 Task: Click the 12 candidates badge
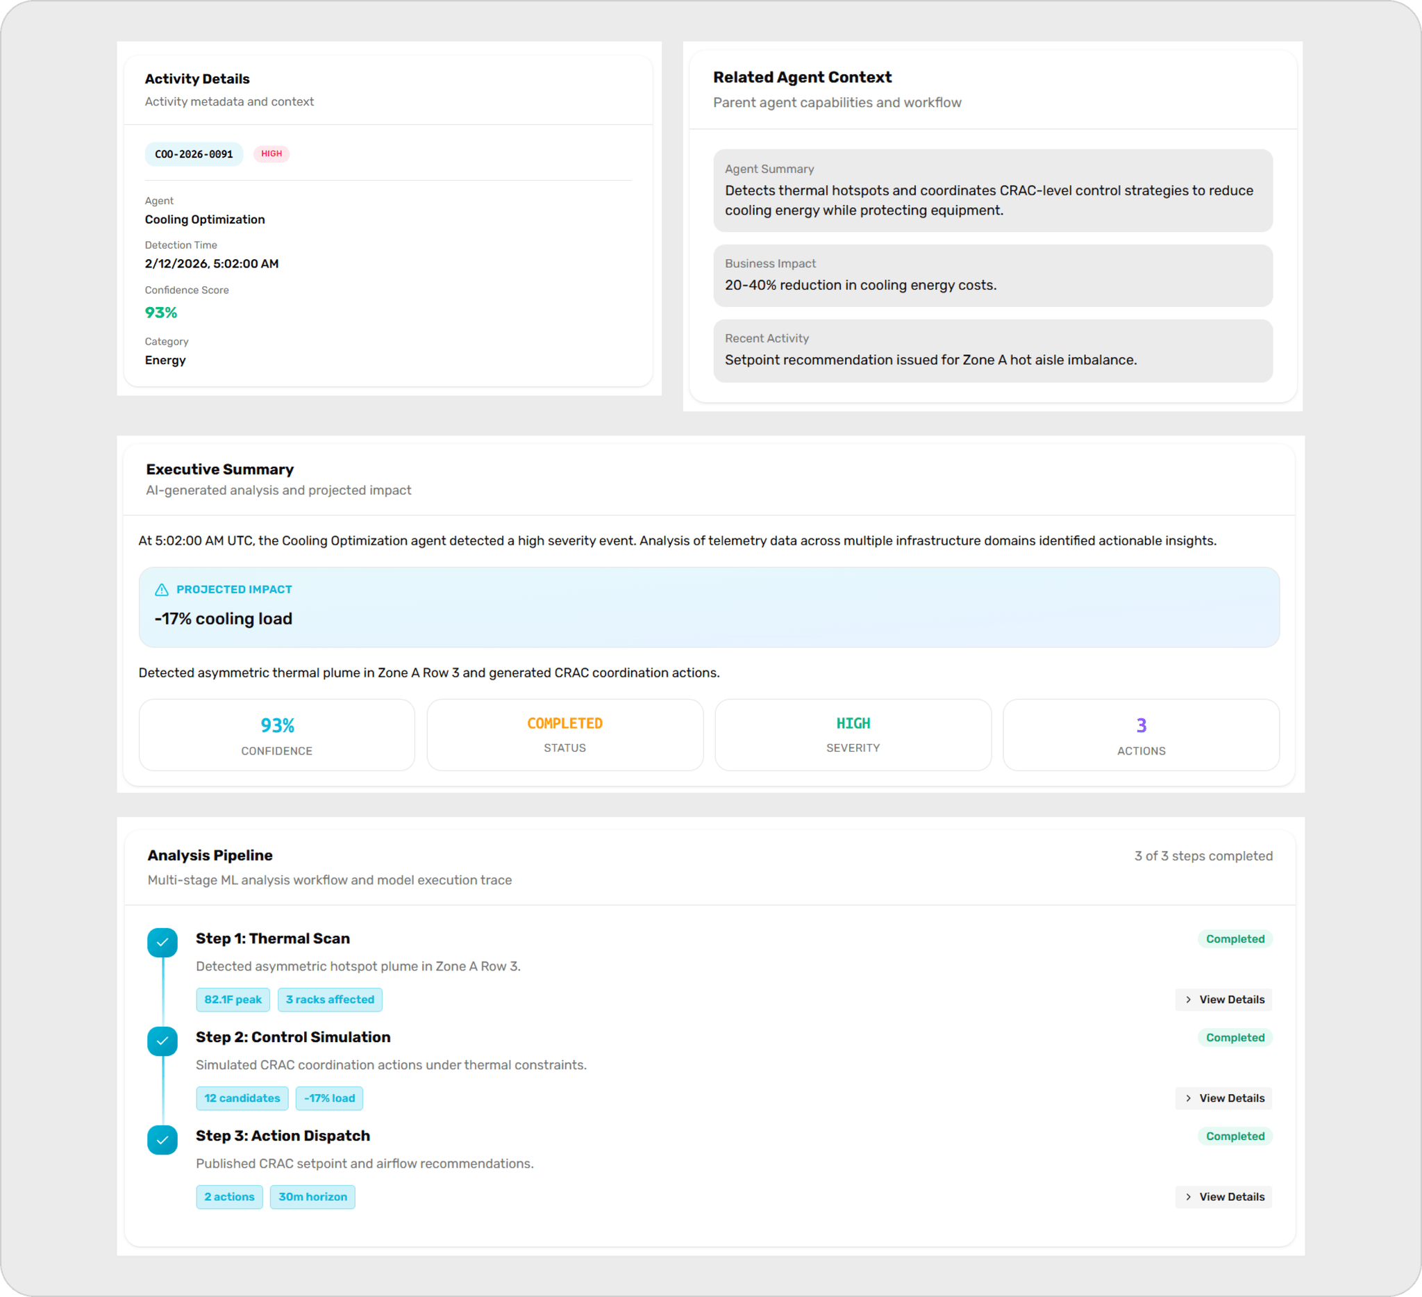click(x=242, y=1098)
